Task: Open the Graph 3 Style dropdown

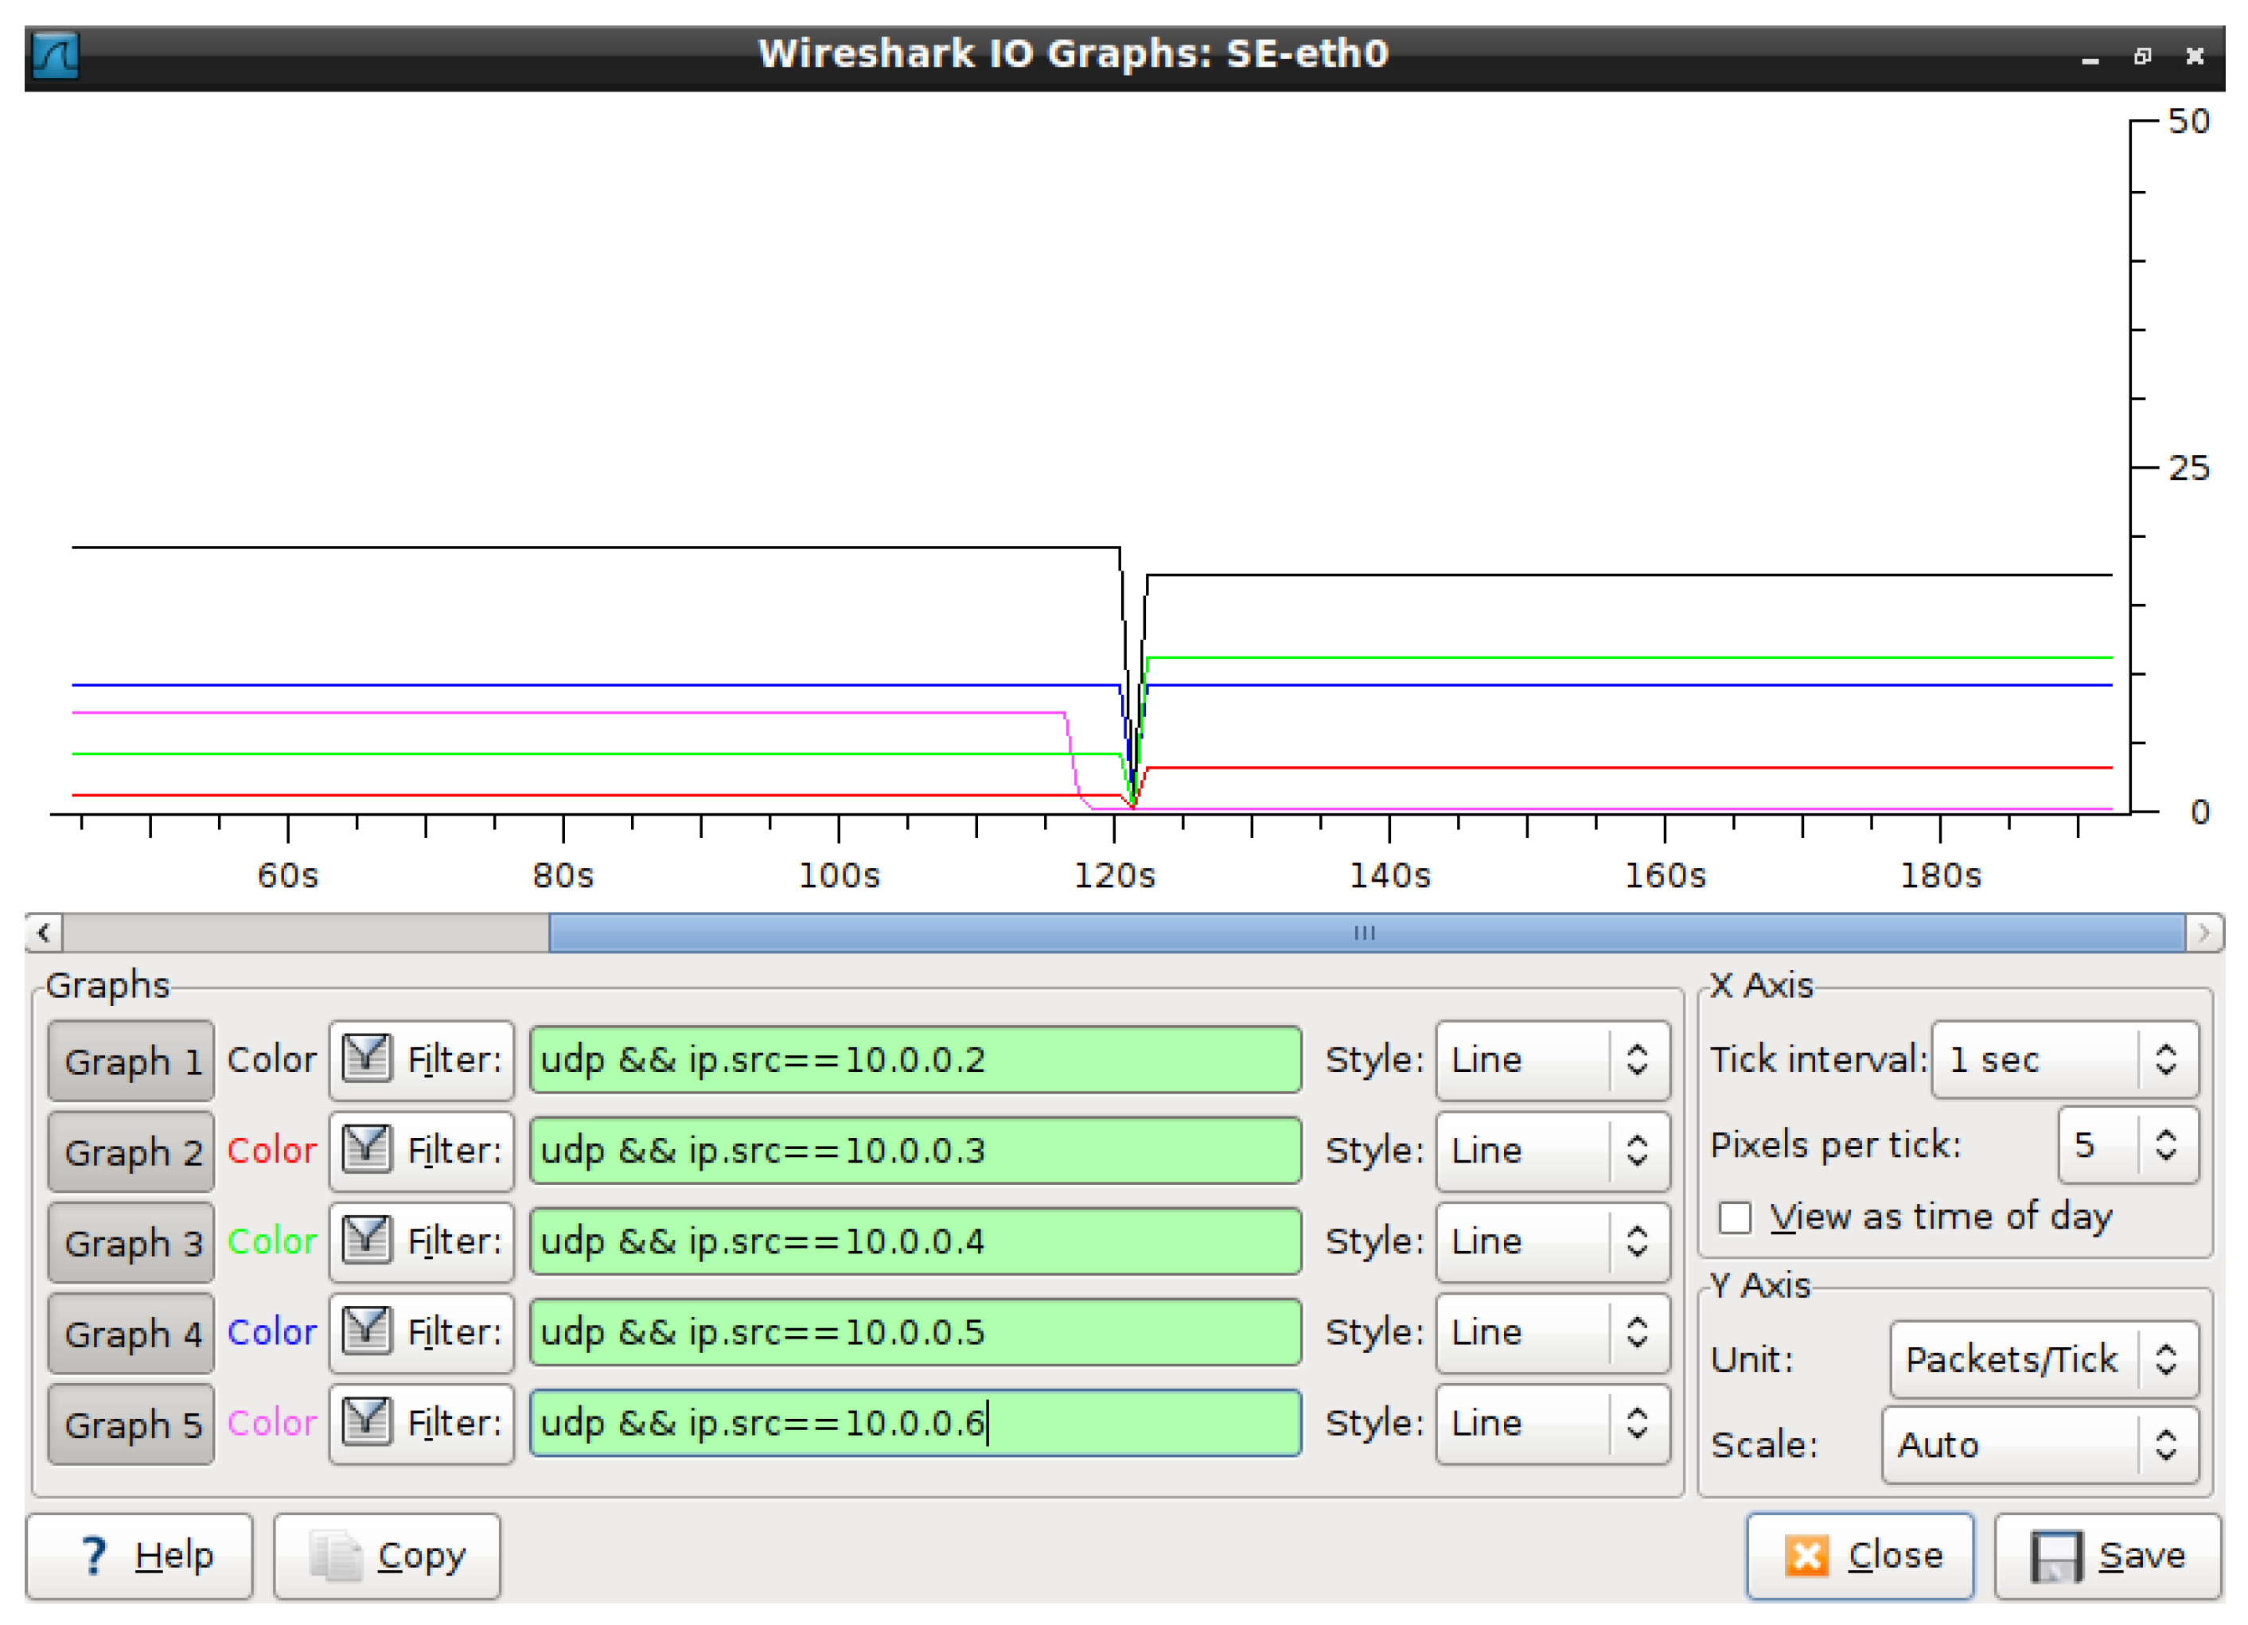Action: pyautogui.click(x=1551, y=1241)
